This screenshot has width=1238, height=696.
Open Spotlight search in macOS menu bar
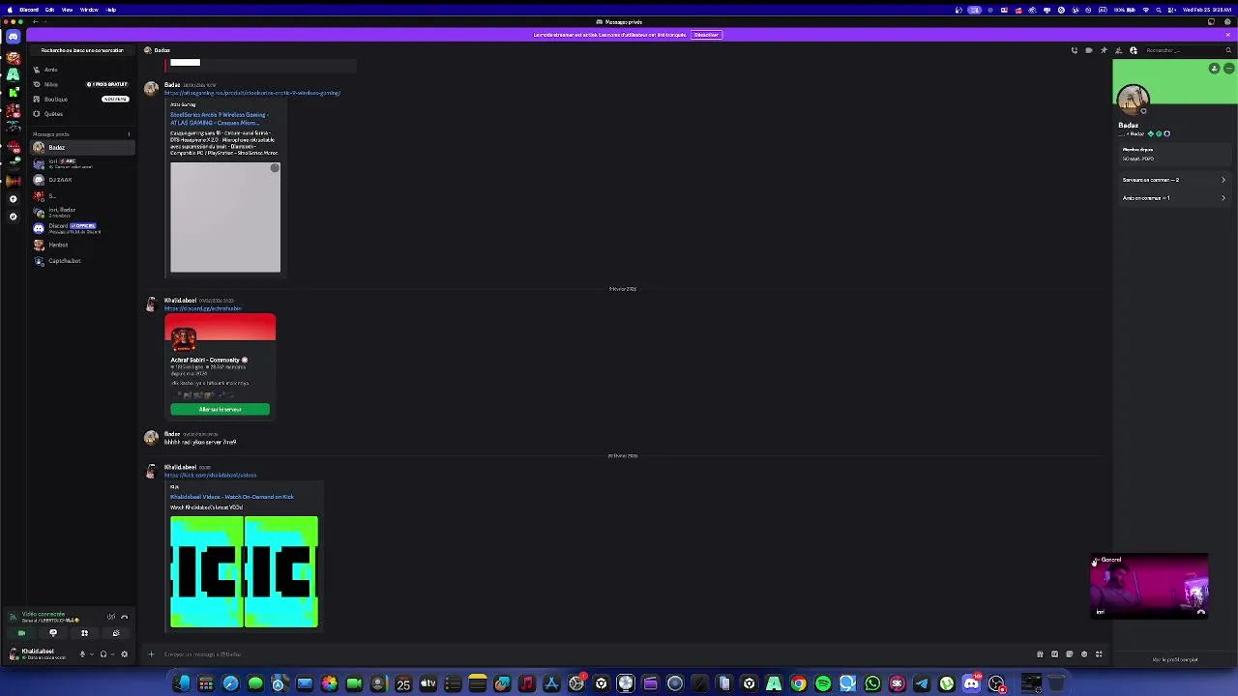1159,10
